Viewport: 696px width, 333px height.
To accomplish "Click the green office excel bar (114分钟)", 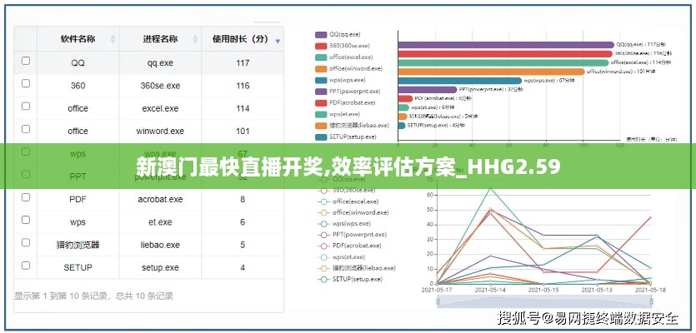I will click(x=503, y=62).
